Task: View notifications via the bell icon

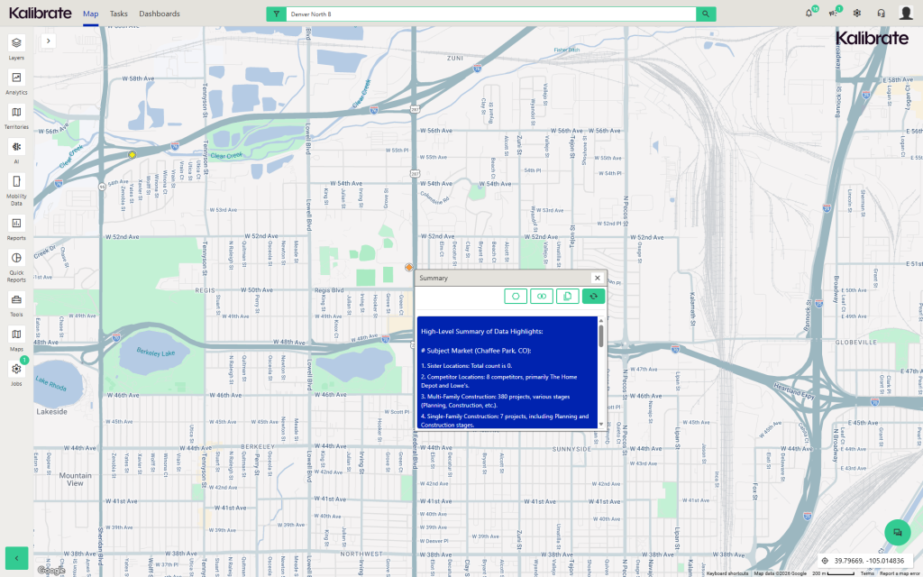Action: (x=809, y=14)
